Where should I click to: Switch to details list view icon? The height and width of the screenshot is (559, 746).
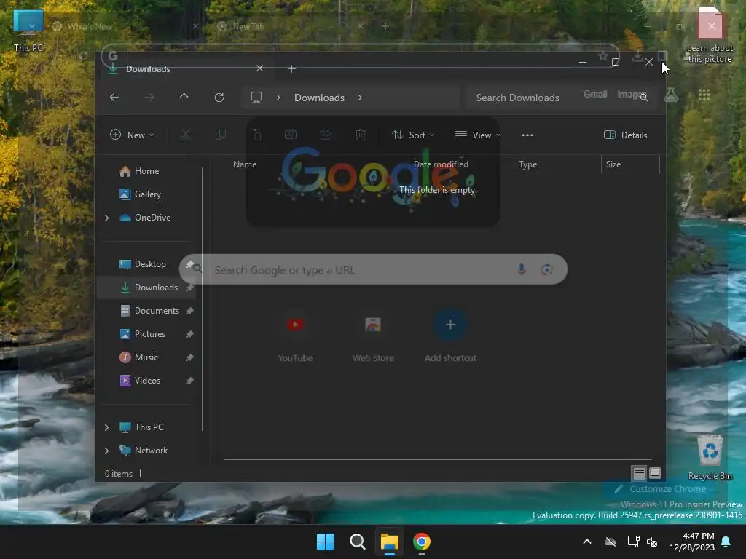(639, 473)
